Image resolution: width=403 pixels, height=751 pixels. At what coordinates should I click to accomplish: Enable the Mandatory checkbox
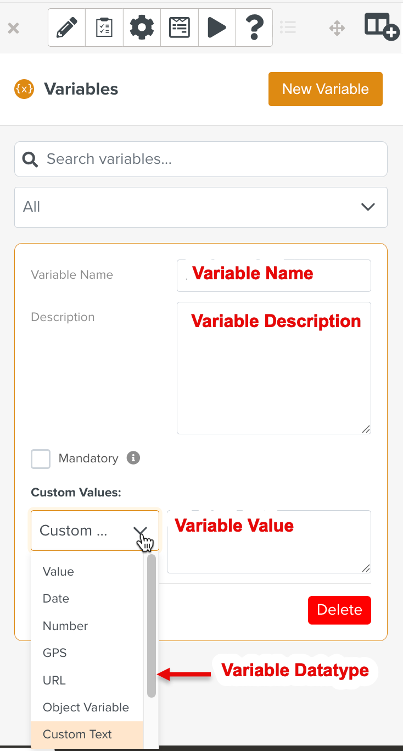click(40, 458)
